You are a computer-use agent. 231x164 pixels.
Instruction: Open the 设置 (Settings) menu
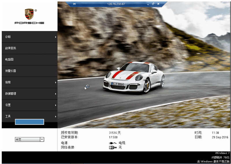click(x=30, y=105)
